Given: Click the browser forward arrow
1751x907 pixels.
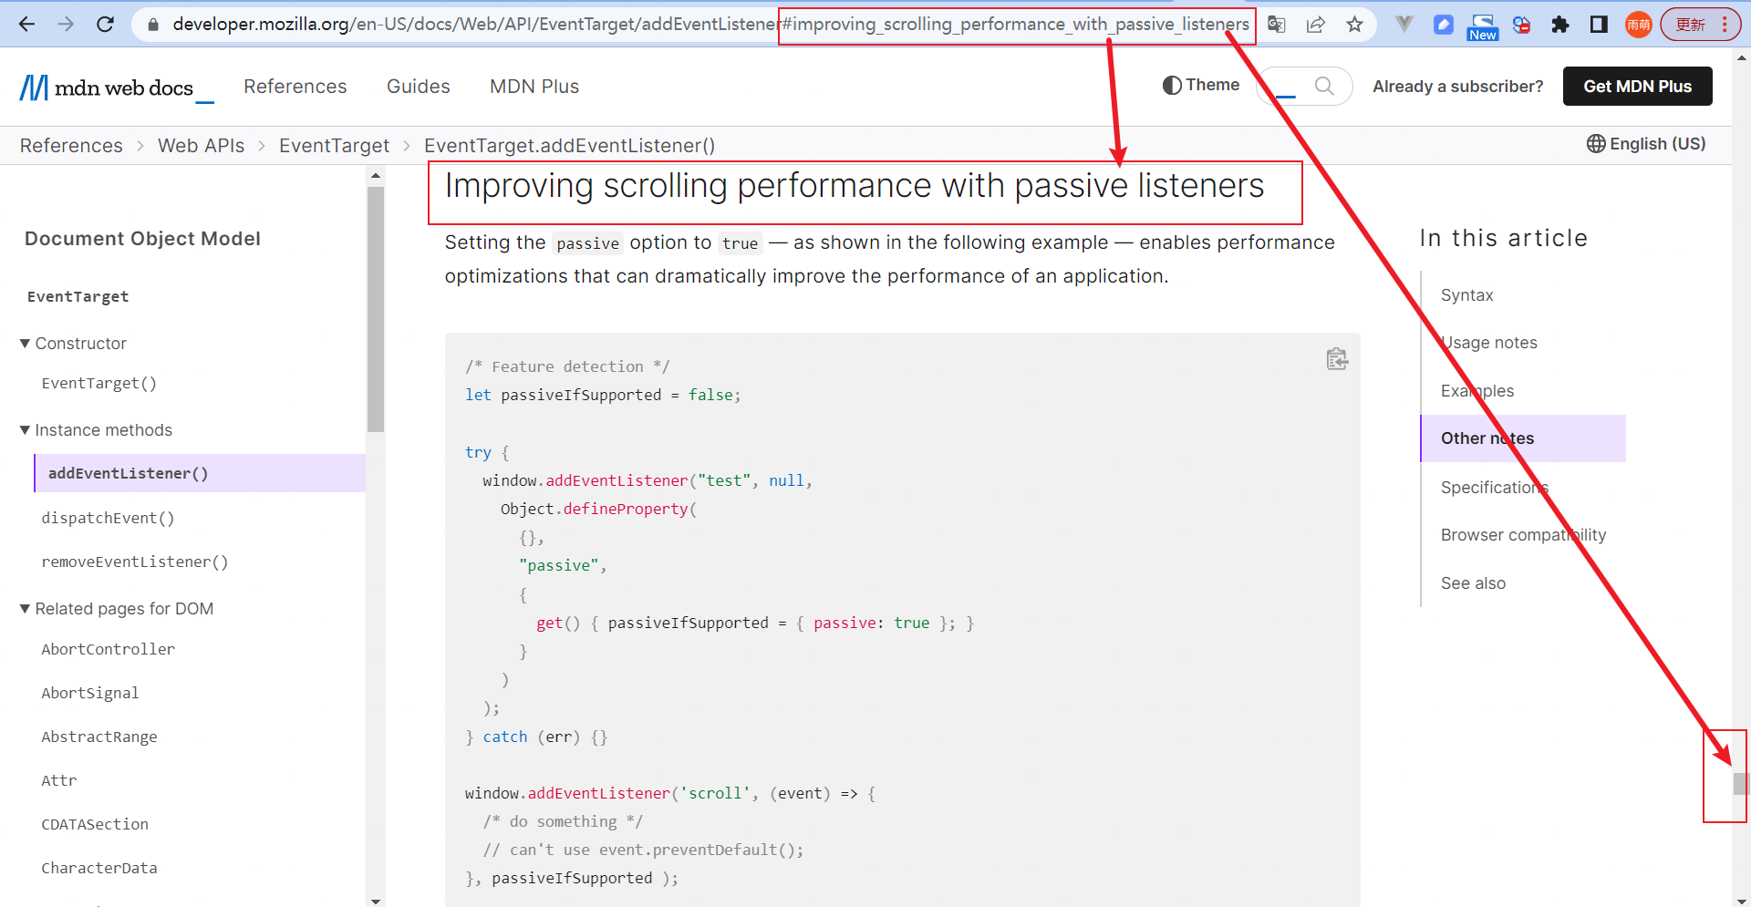Looking at the screenshot, I should coord(66,24).
